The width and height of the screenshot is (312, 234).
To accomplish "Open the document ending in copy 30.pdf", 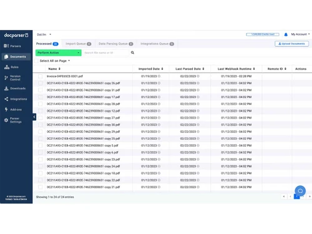I will click(83, 125).
